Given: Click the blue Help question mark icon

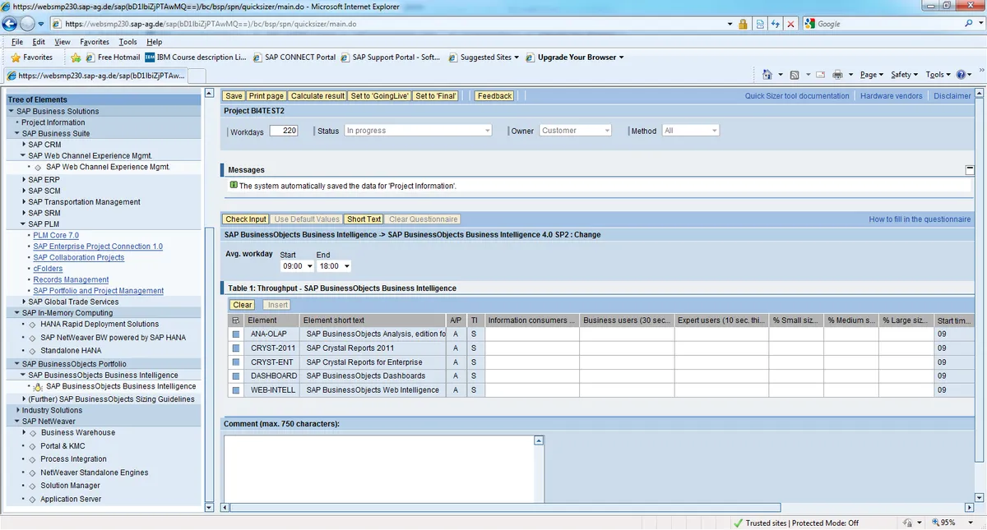Looking at the screenshot, I should [959, 75].
